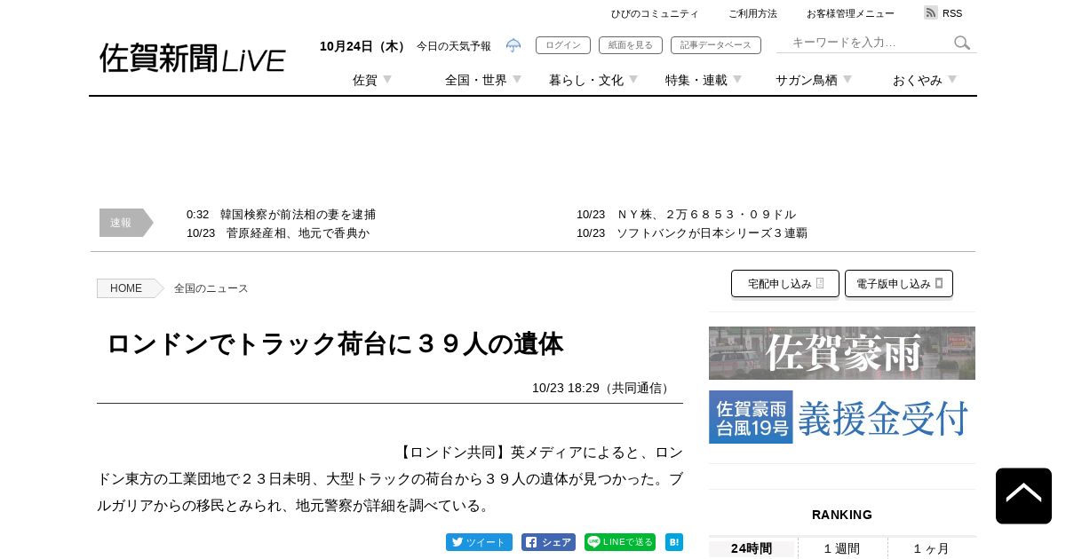Open ご利用方法 link
1066x559 pixels.
click(x=752, y=13)
